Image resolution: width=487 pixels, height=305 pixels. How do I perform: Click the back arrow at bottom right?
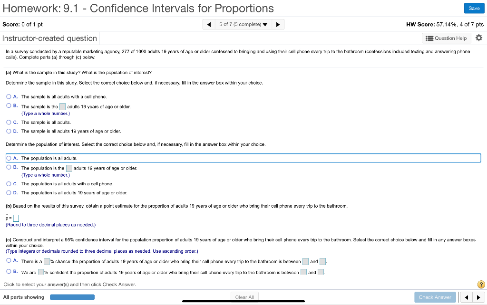point(466,297)
